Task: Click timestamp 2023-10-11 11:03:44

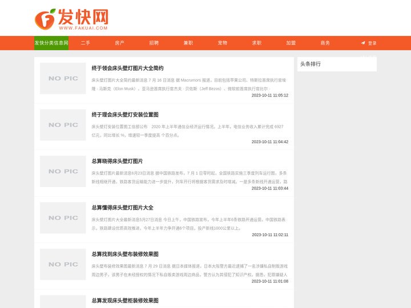Action: pos(270,188)
